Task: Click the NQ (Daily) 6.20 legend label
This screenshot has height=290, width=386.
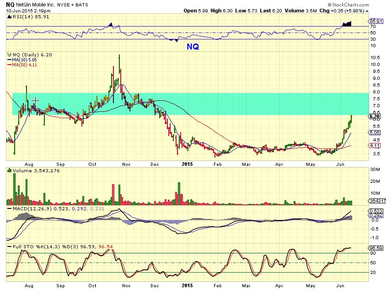Action: (x=32, y=55)
